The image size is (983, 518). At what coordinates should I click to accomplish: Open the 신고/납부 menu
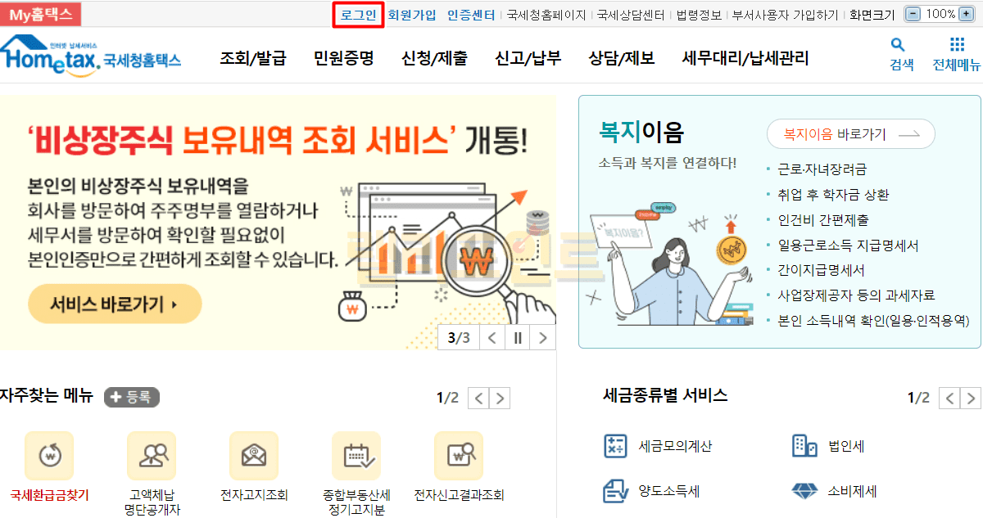pyautogui.click(x=528, y=58)
